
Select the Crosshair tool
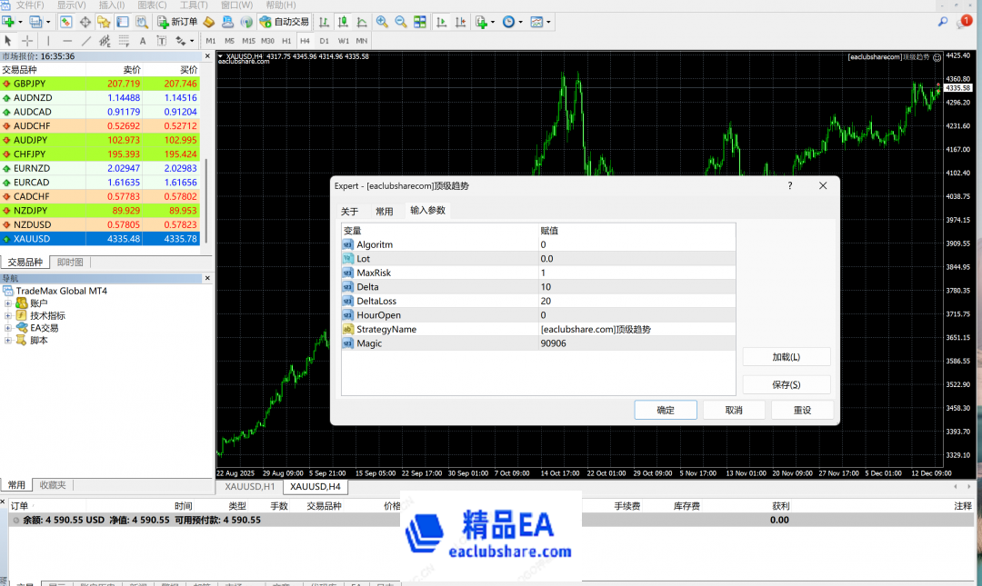[x=28, y=41]
